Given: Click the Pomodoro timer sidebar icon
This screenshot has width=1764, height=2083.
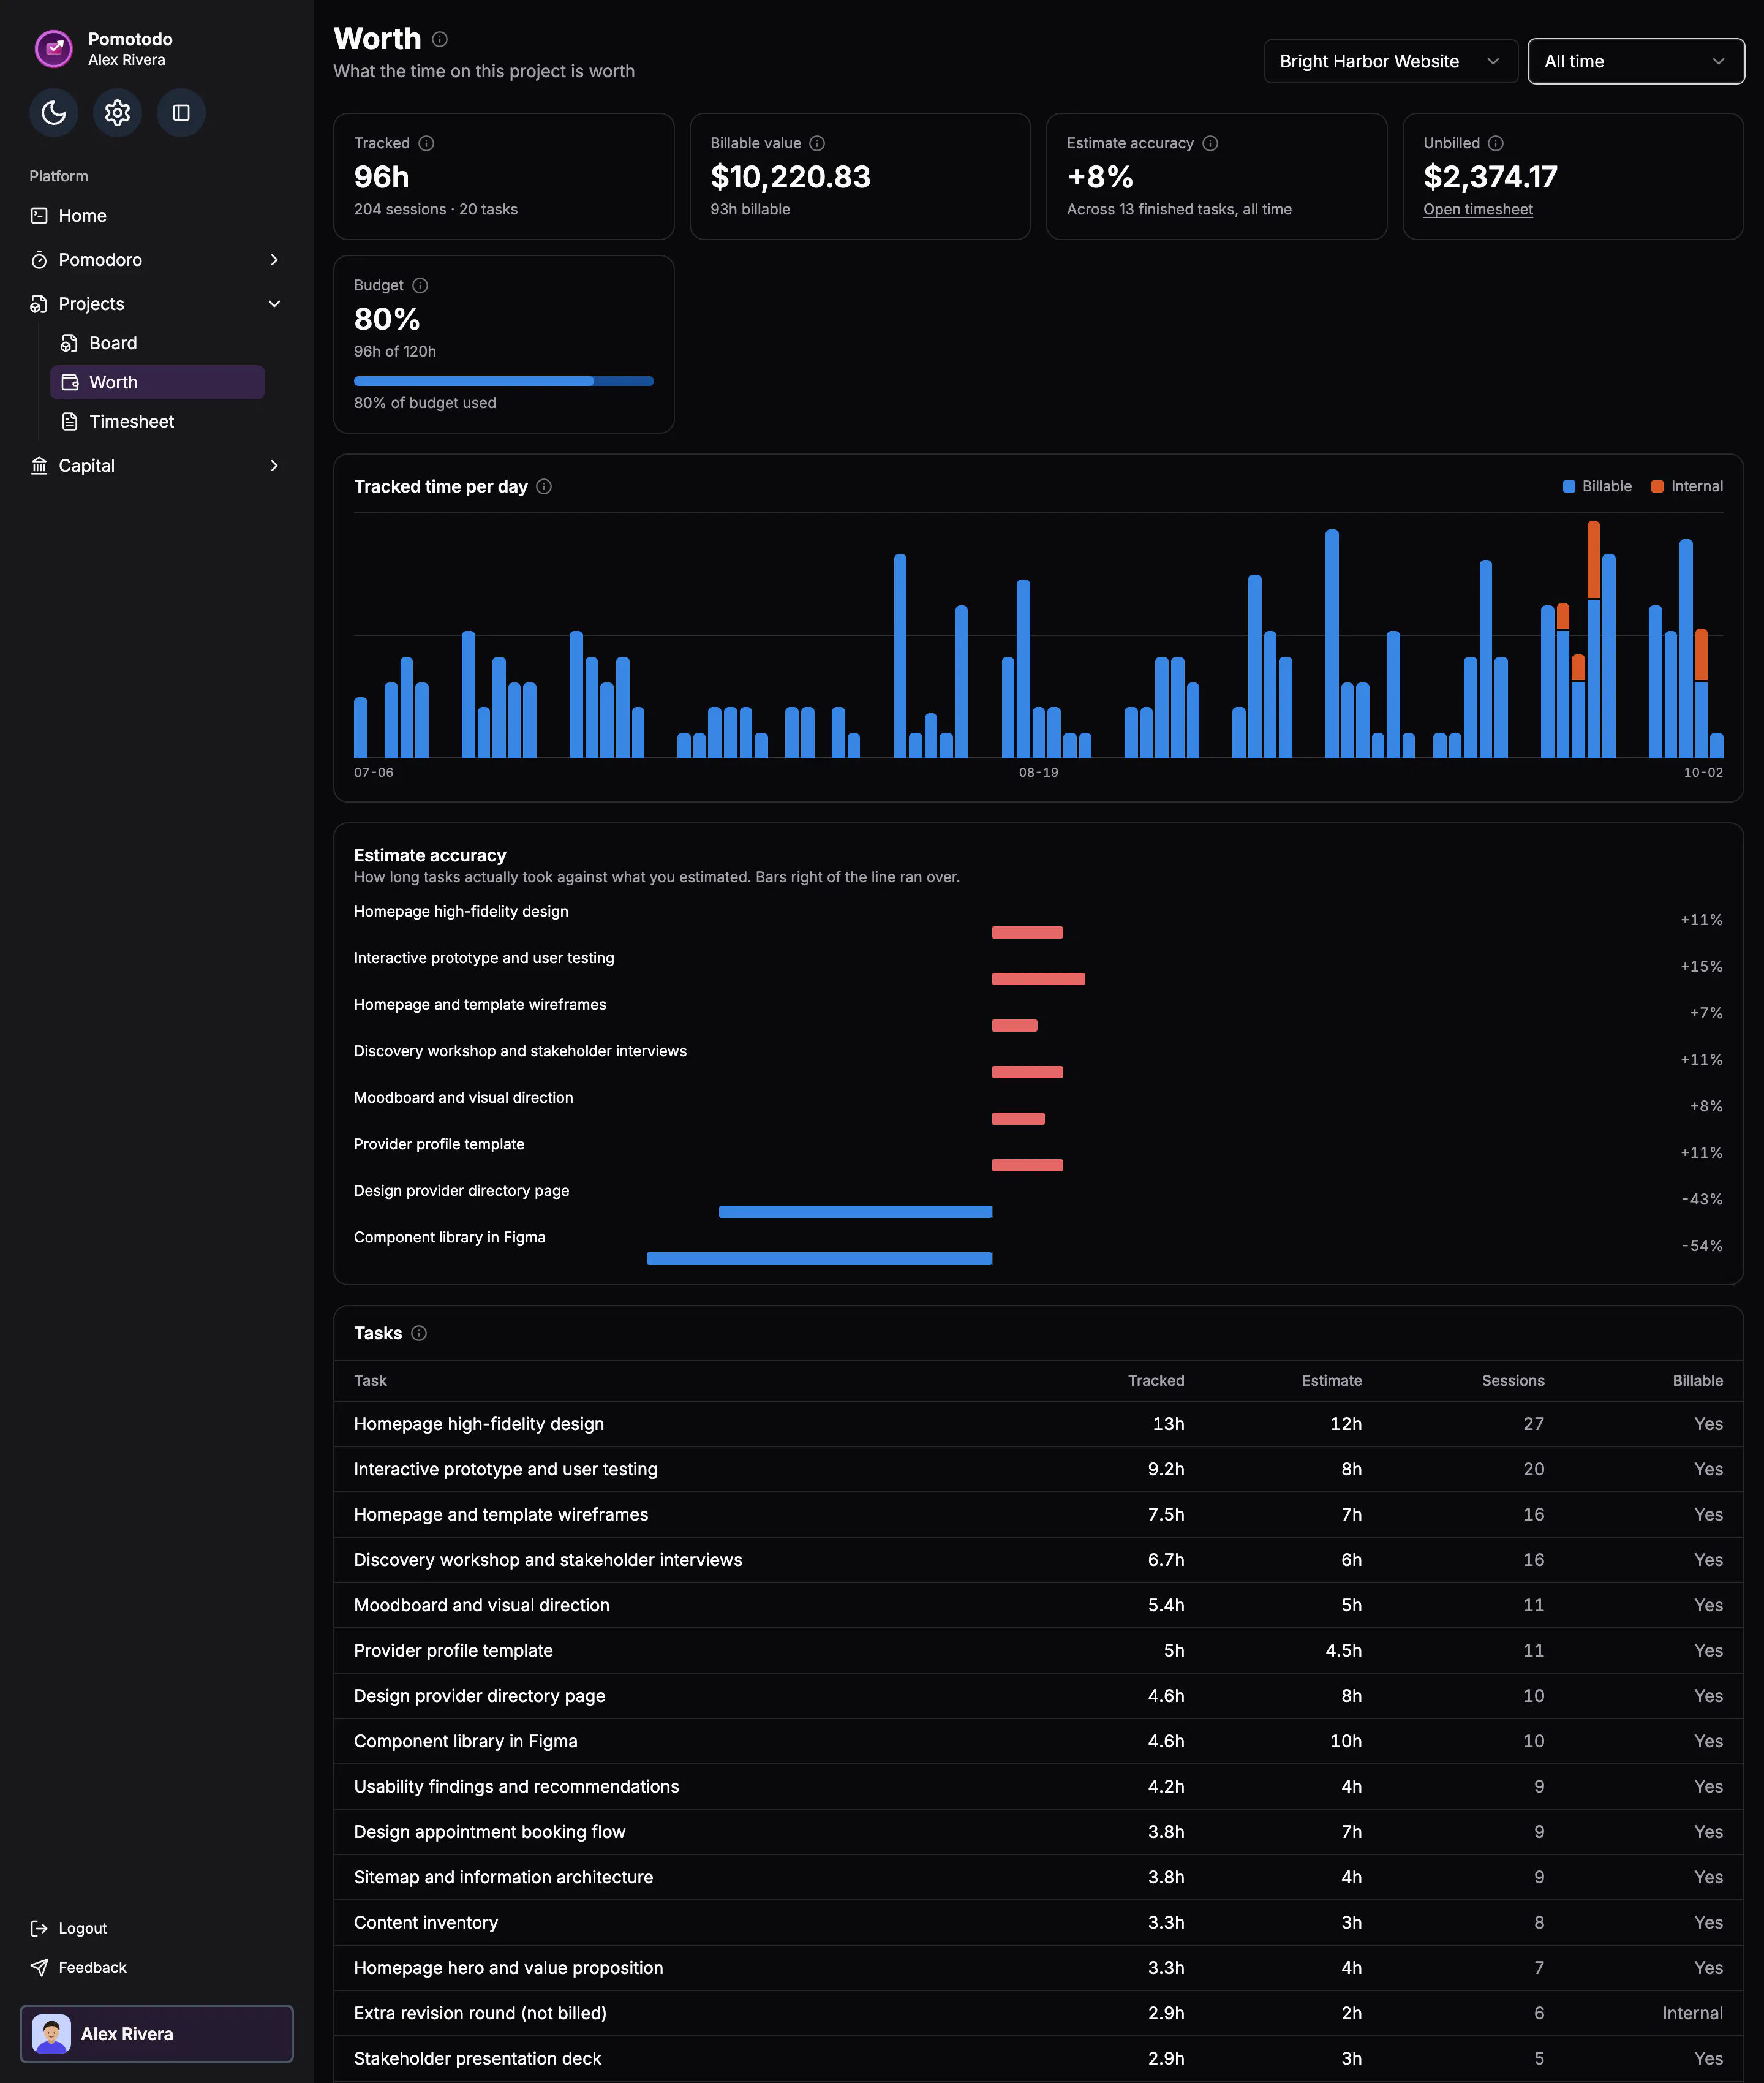Looking at the screenshot, I should pyautogui.click(x=39, y=260).
